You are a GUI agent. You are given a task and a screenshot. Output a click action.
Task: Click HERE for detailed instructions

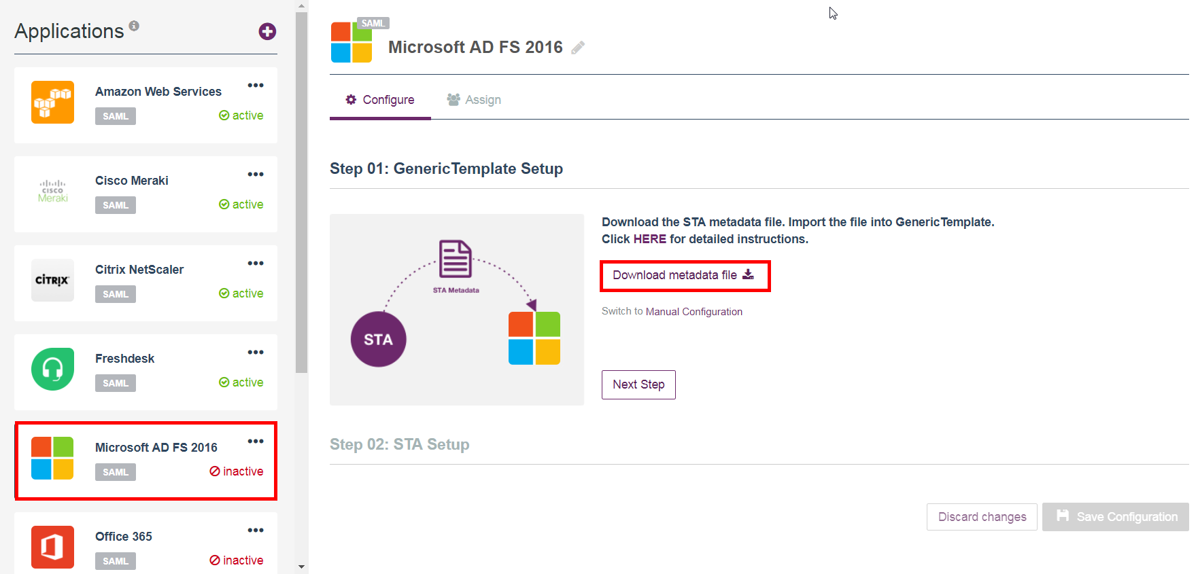pyautogui.click(x=649, y=239)
